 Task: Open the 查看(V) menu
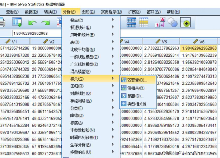12,12
